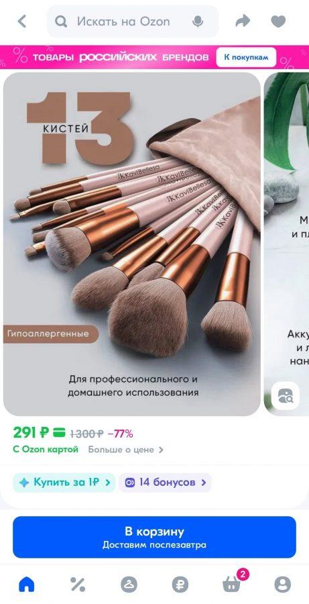Screen dimensions: 309x604
Task: Tap the share arrow icon
Action: tap(243, 21)
